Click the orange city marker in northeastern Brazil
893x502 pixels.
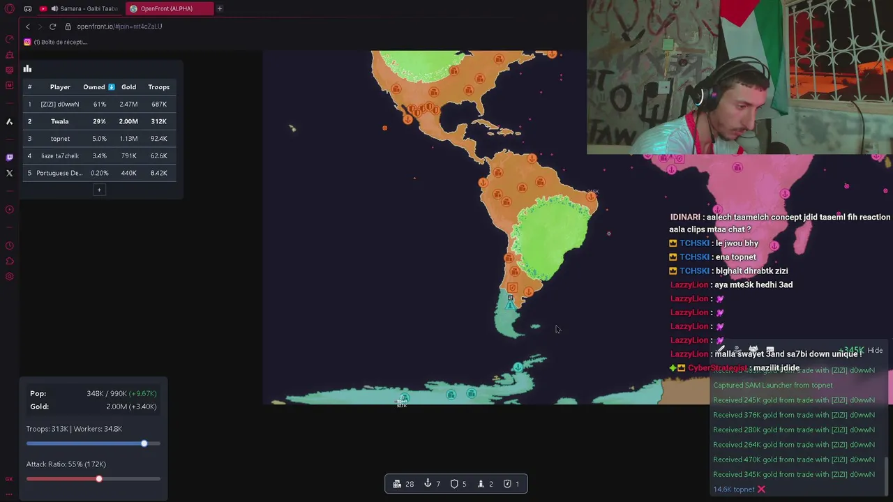[591, 197]
